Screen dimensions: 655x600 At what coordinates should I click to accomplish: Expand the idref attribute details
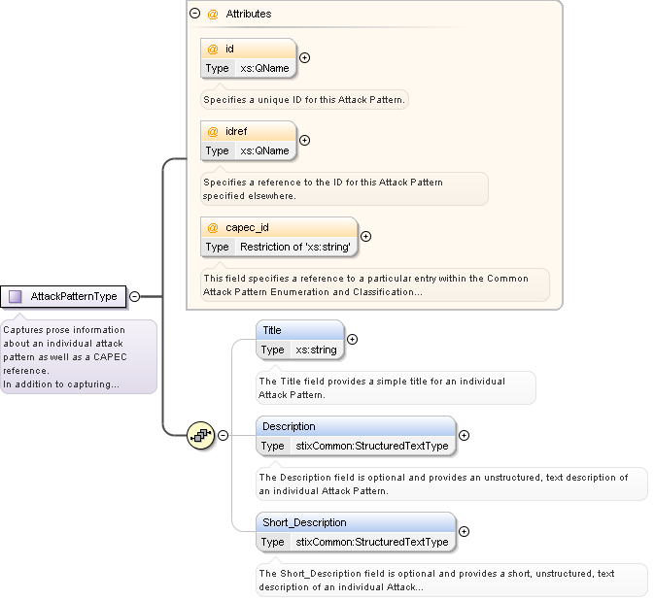coord(305,141)
